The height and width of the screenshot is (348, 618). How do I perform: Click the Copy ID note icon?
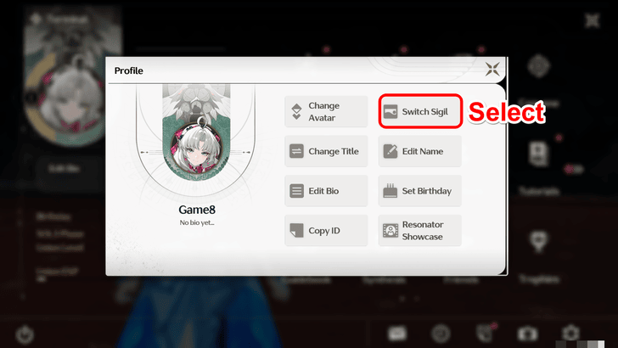tap(296, 231)
